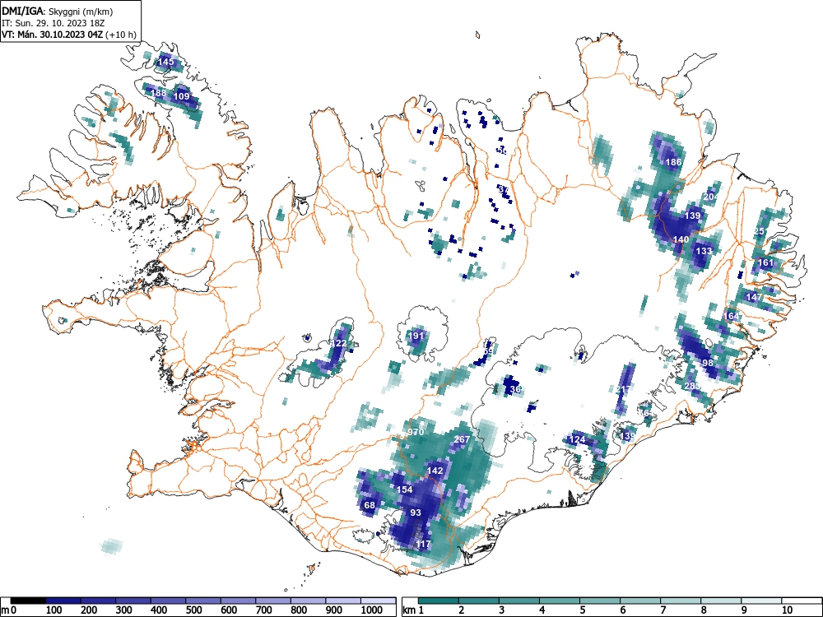Click the legend swatch between 400 and 500
The width and height of the screenshot is (823, 617).
click(x=169, y=601)
